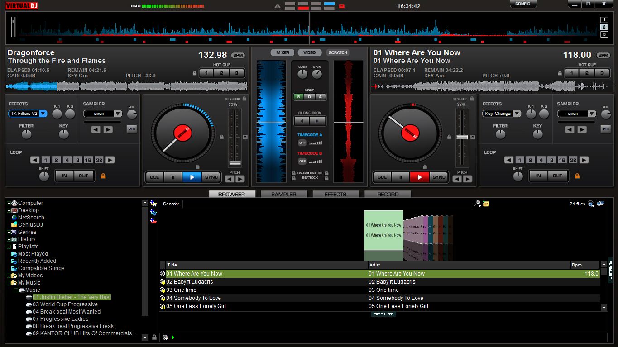Click the green play arrow in side list
Image resolution: width=618 pixels, height=347 pixels.
pos(173,337)
